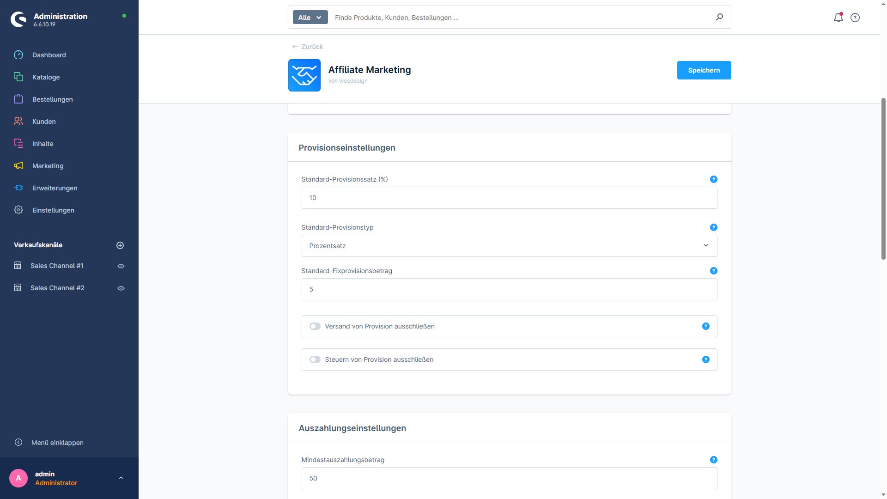Go to Marketing menu item
This screenshot has height=499, width=887.
48,166
